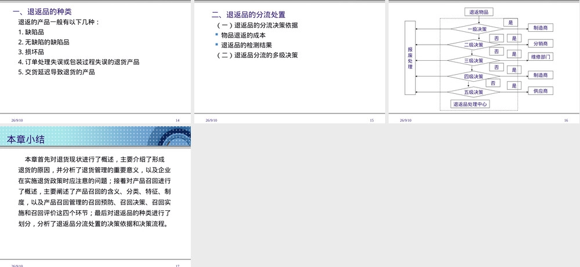Select the slide titled 一、退返品的种类
580x267 pixels.
tap(96, 61)
